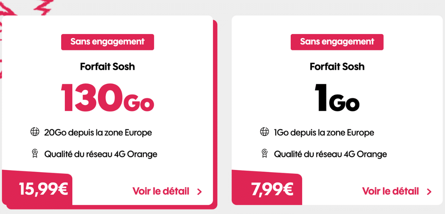Click the Forfait Sosh 1Go card
Screen dimensions: 445x214
(337, 111)
